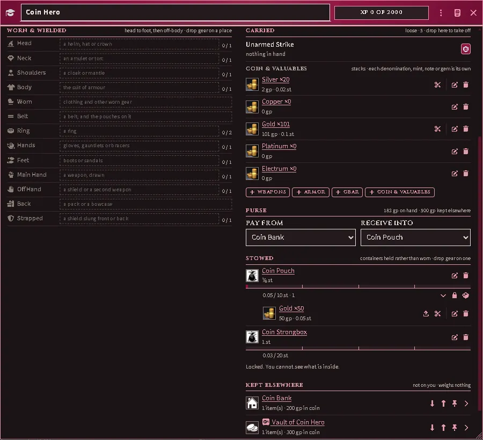Delete the Silver ×20 entry

click(466, 85)
